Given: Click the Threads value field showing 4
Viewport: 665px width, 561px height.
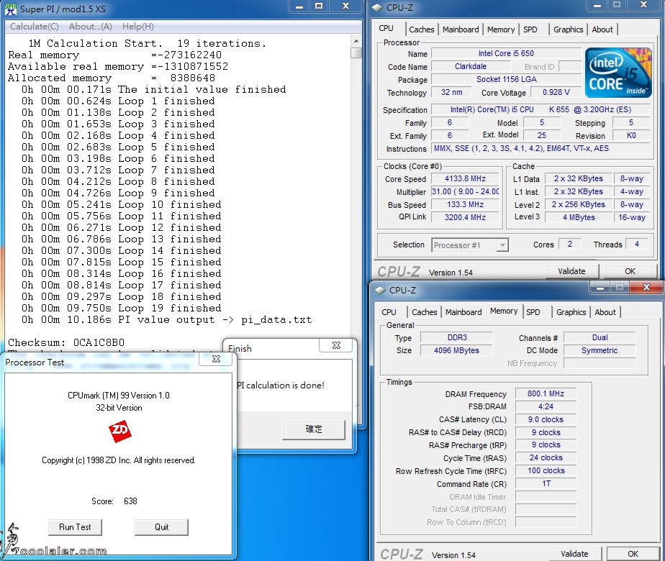Looking at the screenshot, I should pyautogui.click(x=637, y=244).
